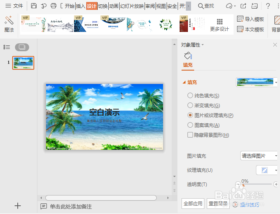Open the 视图 tab

tap(161, 6)
